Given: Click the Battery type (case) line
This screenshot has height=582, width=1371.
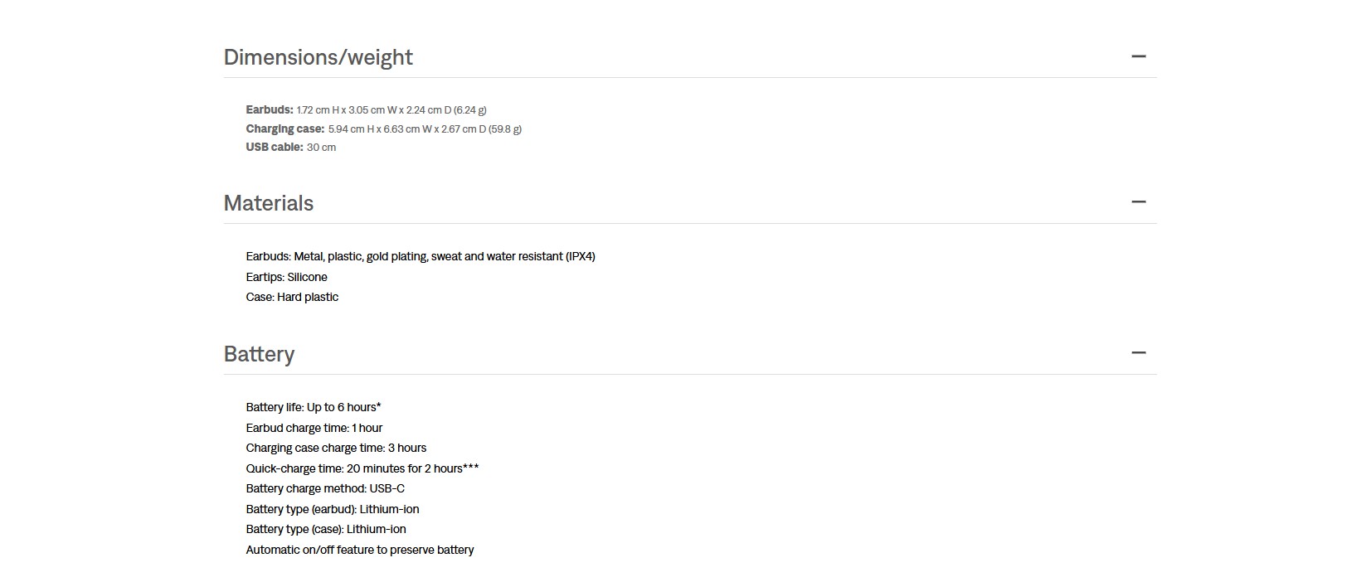Looking at the screenshot, I should click(x=325, y=529).
